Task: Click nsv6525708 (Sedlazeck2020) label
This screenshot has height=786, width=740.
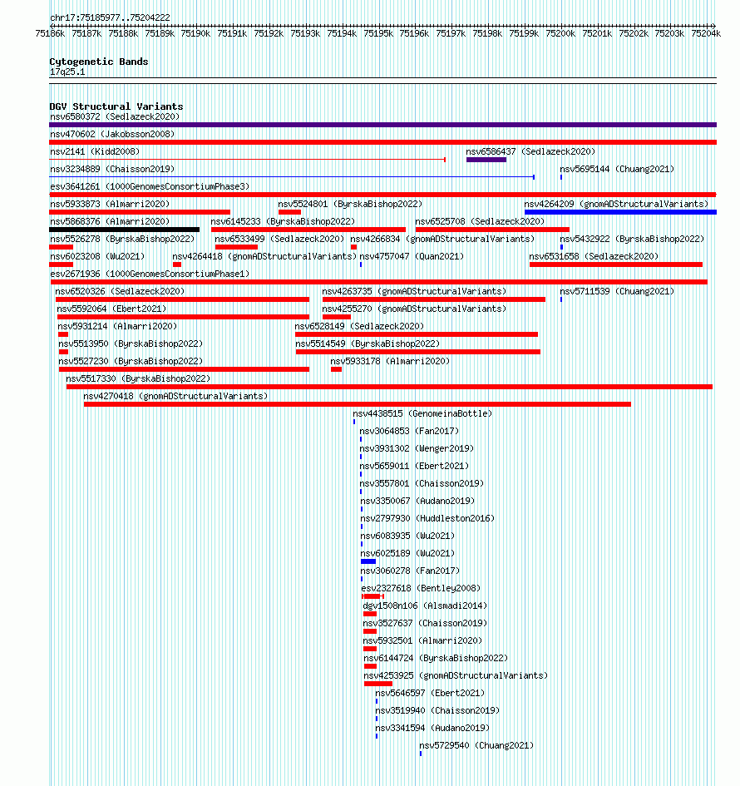Action: click(480, 221)
